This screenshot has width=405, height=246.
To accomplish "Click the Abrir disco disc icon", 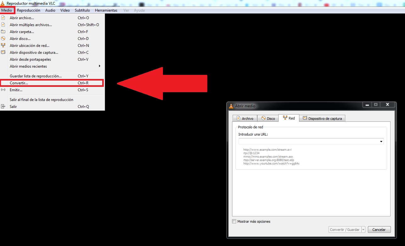I will coord(3,39).
